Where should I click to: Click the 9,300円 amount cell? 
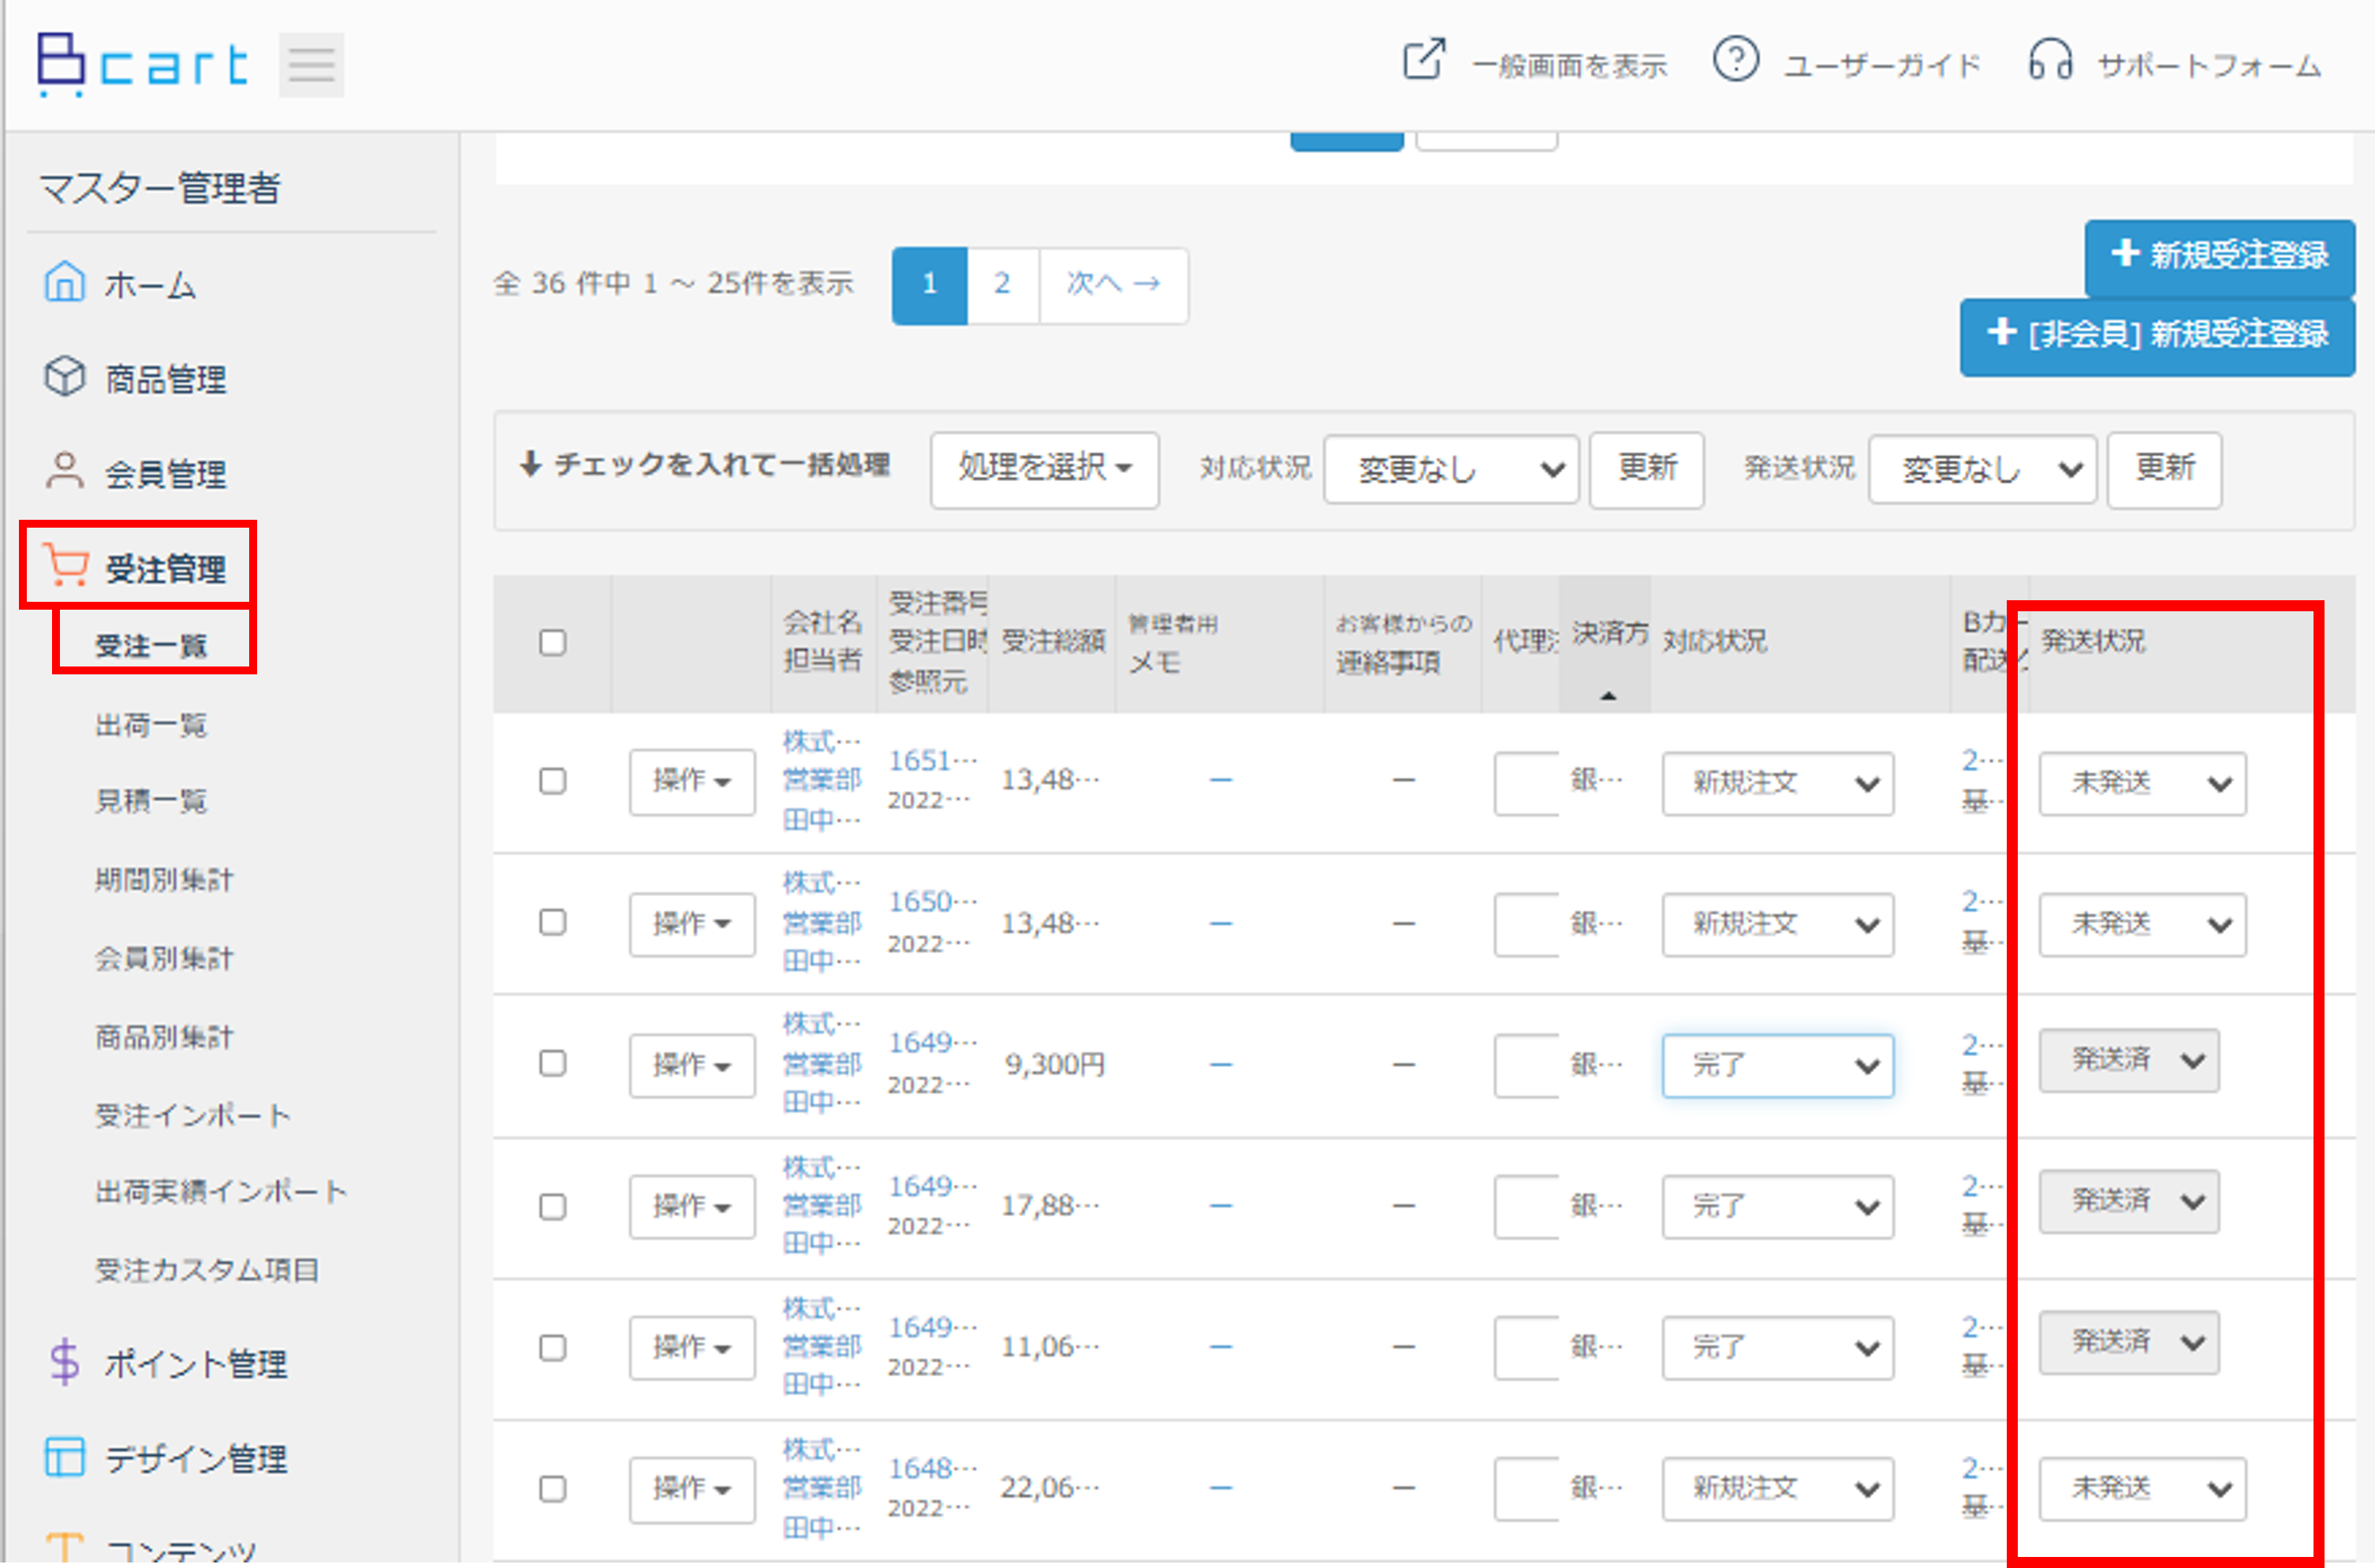tap(1053, 1064)
